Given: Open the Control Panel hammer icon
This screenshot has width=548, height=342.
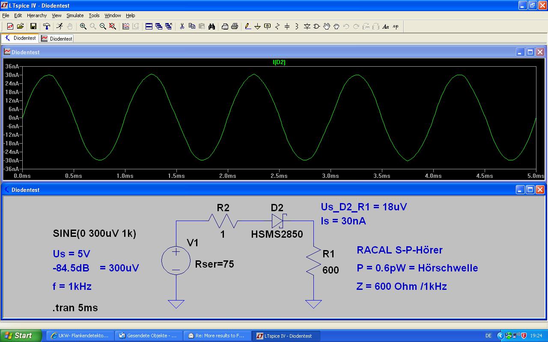Looking at the screenshot, I should 47,27.
